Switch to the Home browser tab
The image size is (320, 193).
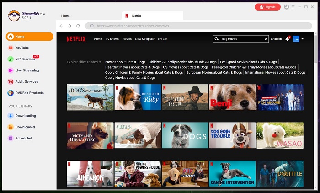point(65,16)
